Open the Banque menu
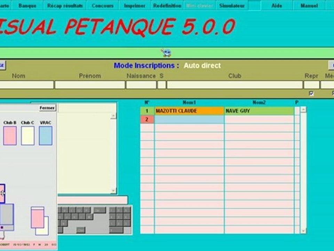This screenshot has height=251, width=334. pyautogui.click(x=27, y=6)
